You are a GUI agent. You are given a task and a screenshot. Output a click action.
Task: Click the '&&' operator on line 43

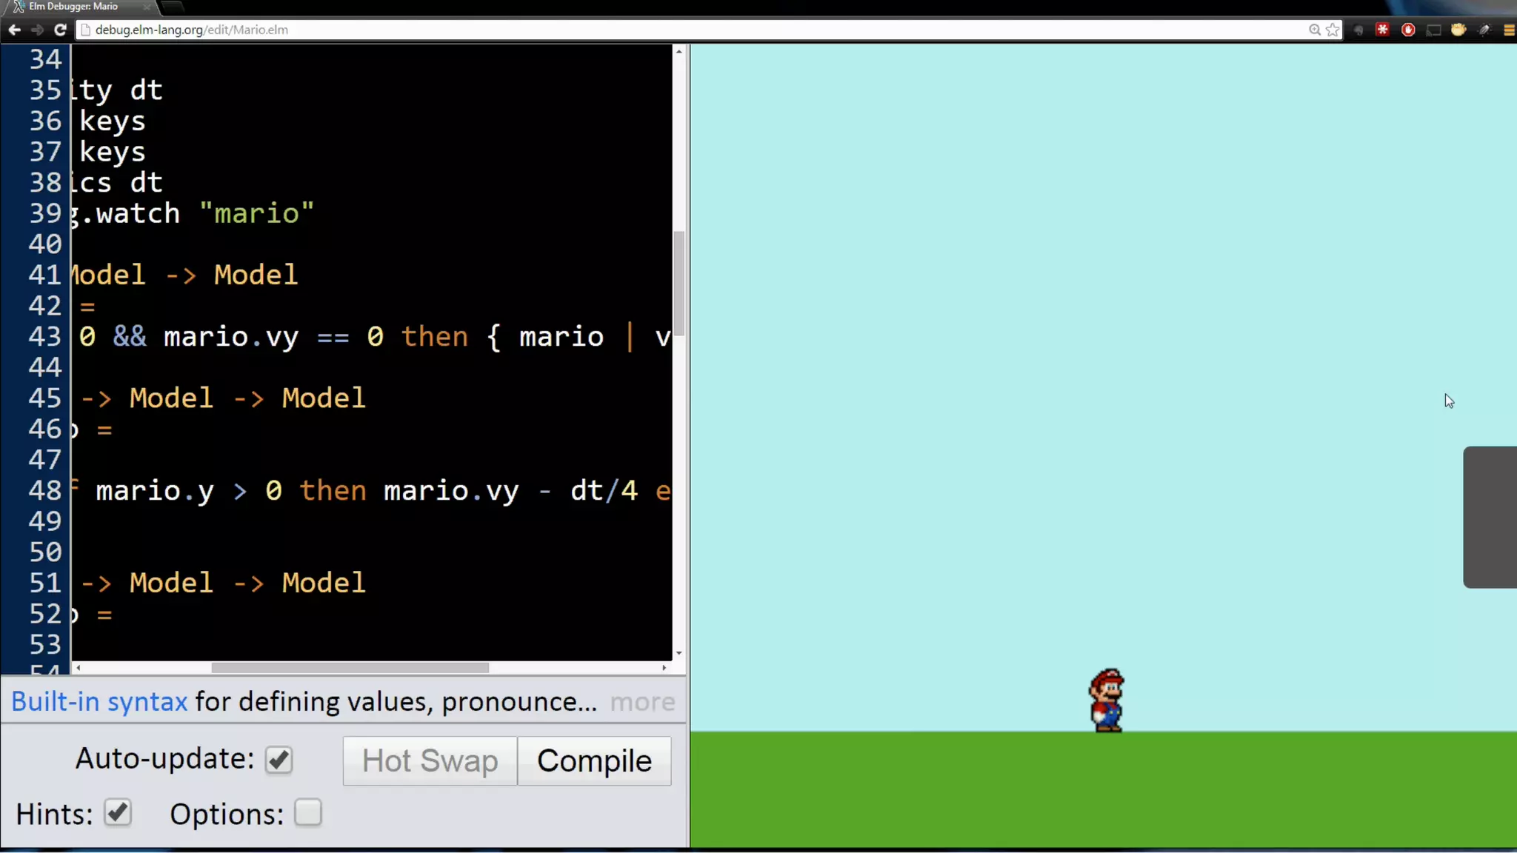[130, 337]
